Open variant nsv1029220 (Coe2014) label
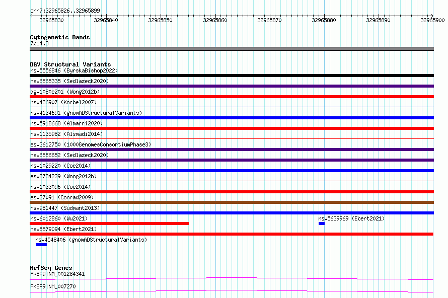Viewport: 448px width, 298px height. click(x=60, y=166)
